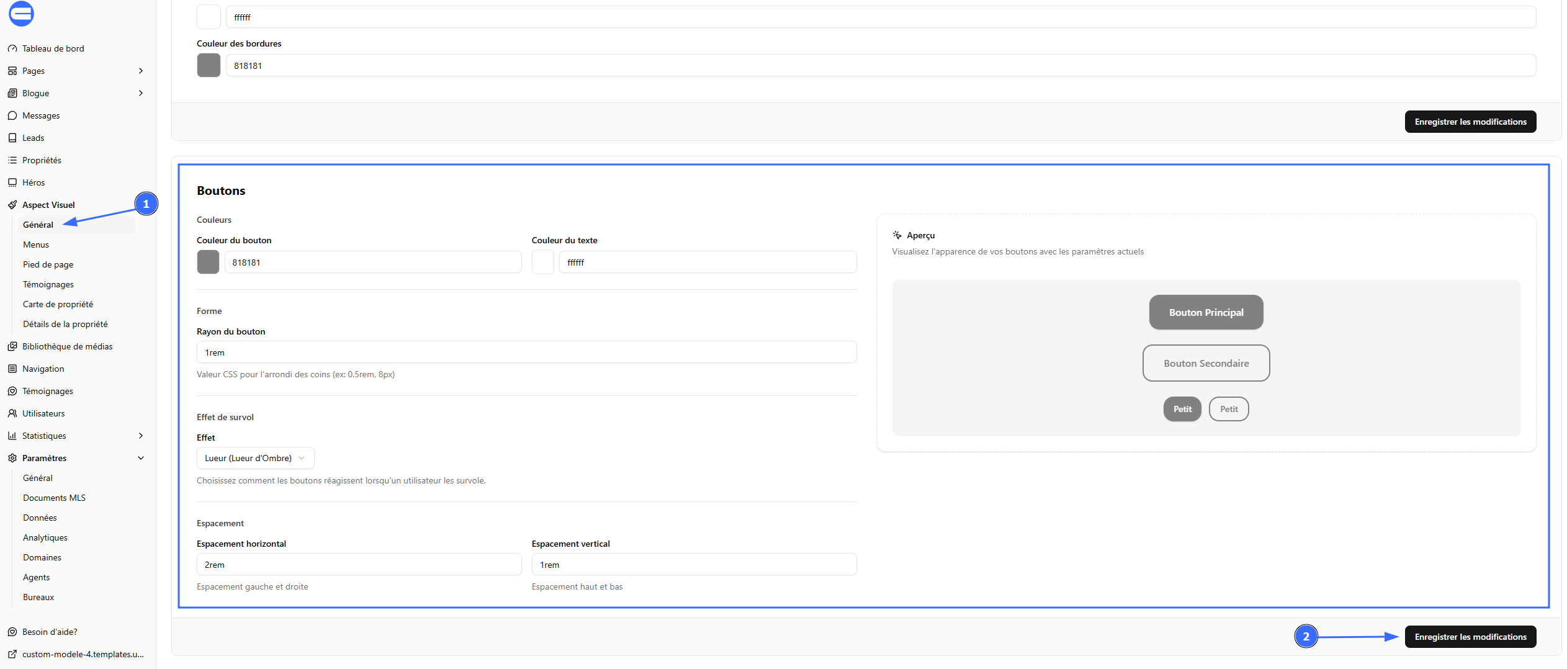
Task: Click the Leads book icon
Action: point(12,138)
